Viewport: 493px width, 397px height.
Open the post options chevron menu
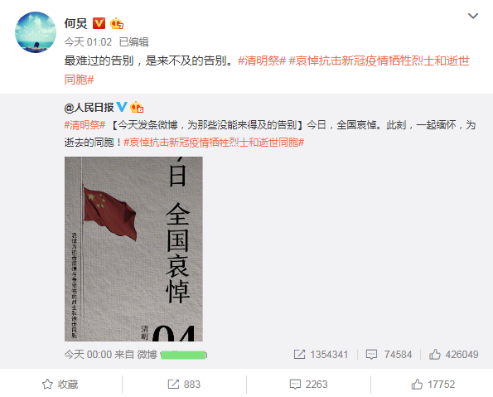(x=473, y=16)
